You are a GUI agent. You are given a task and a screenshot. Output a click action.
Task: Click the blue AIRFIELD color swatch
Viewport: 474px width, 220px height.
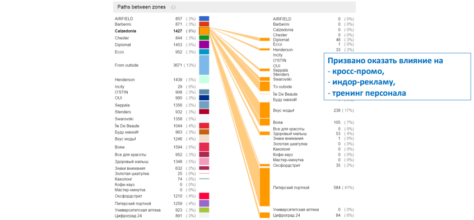(x=204, y=18)
